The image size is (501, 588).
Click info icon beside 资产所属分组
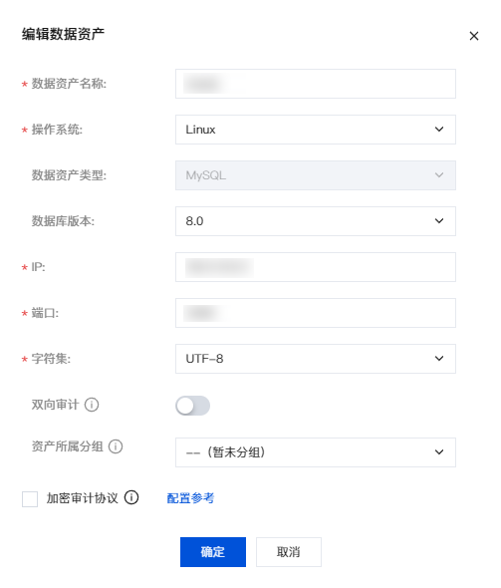[x=116, y=446]
